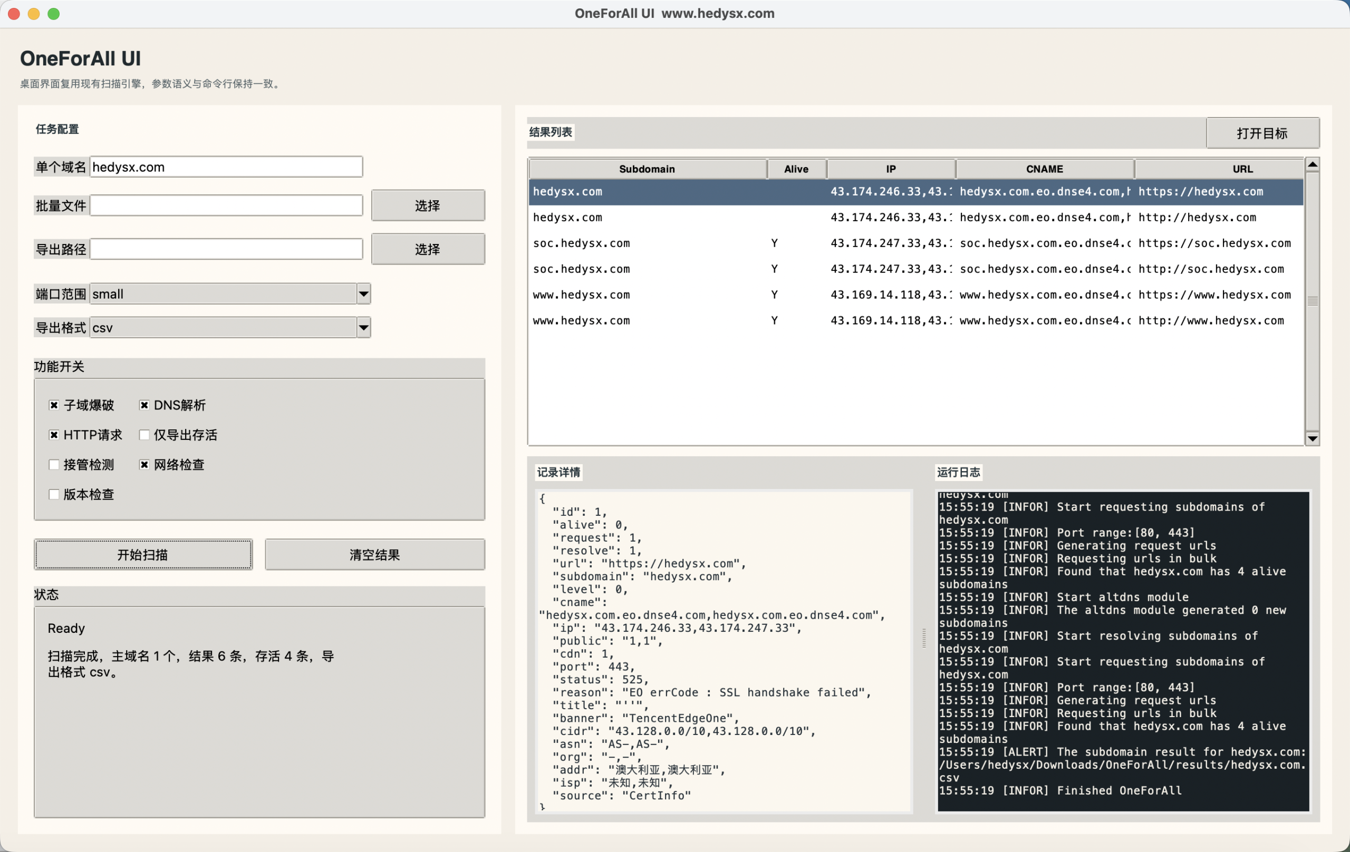Click the CNAME column header
This screenshot has height=852, width=1350.
click(1044, 169)
